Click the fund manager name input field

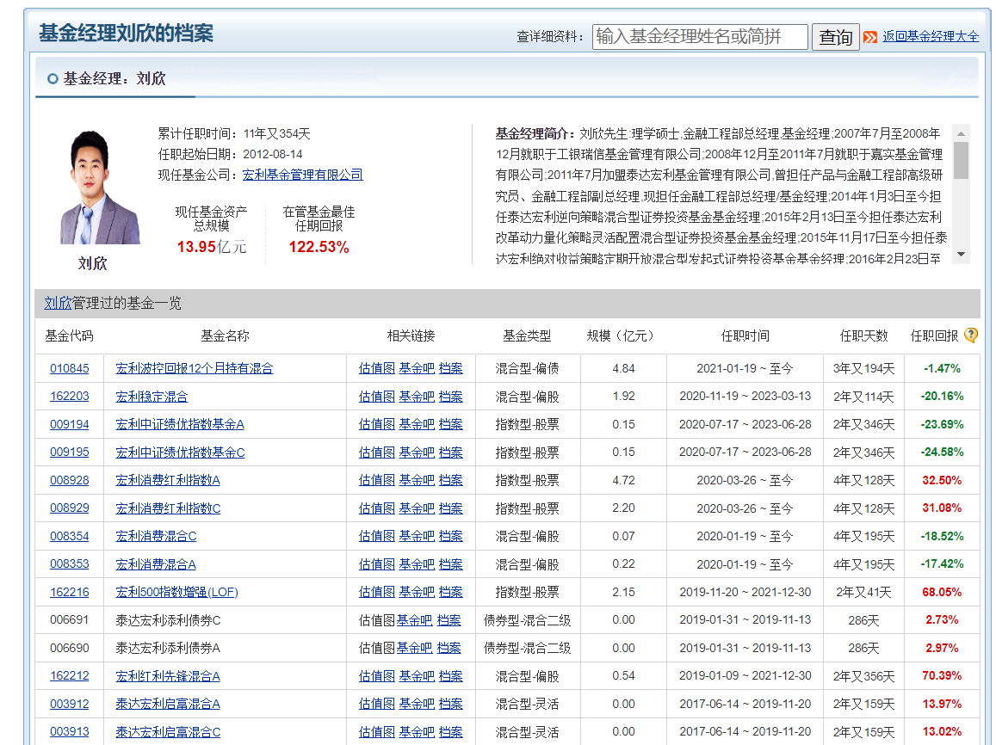(x=699, y=37)
